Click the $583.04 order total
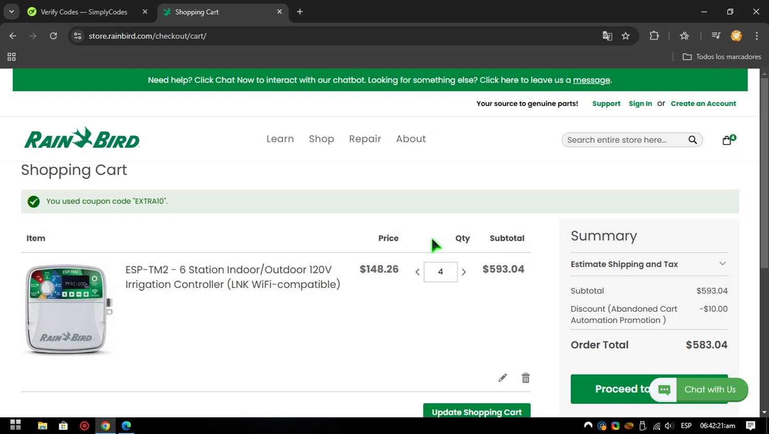Viewport: 769px width, 434px height. [x=706, y=345]
